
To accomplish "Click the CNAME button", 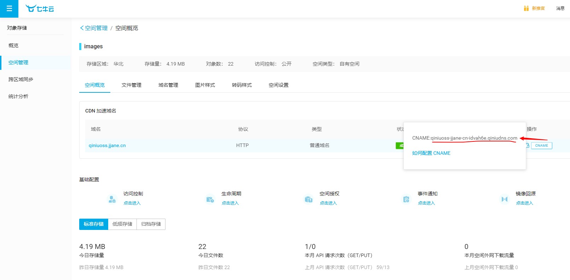I will (x=541, y=146).
